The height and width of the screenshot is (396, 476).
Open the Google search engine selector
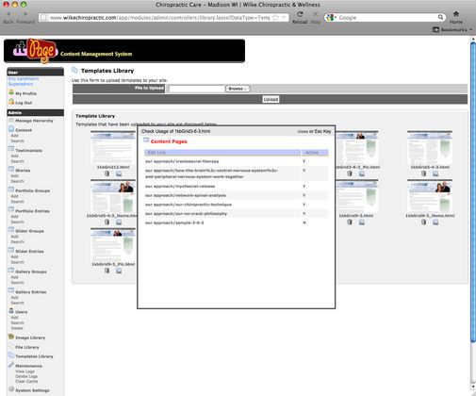pos(331,18)
